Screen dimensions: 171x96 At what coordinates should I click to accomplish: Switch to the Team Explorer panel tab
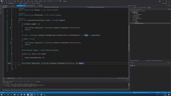pyautogui.click(x=148, y=61)
